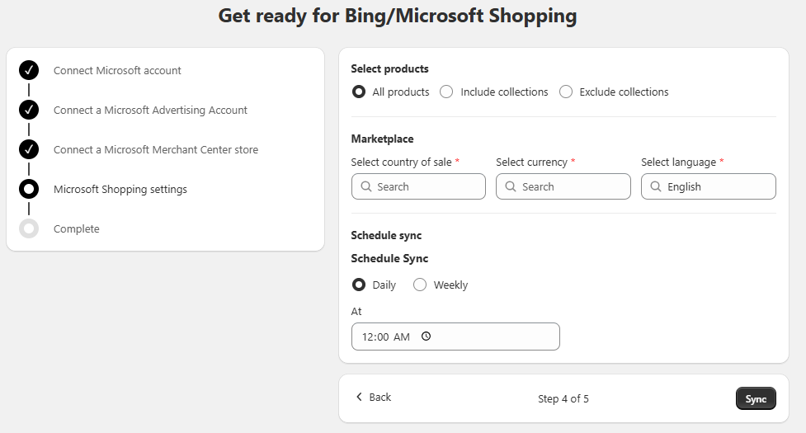The height and width of the screenshot is (433, 806).
Task: Select the Include collections radio button
Action: click(446, 92)
